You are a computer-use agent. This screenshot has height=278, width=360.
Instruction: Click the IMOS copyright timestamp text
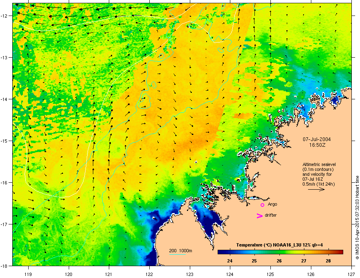click(x=357, y=217)
